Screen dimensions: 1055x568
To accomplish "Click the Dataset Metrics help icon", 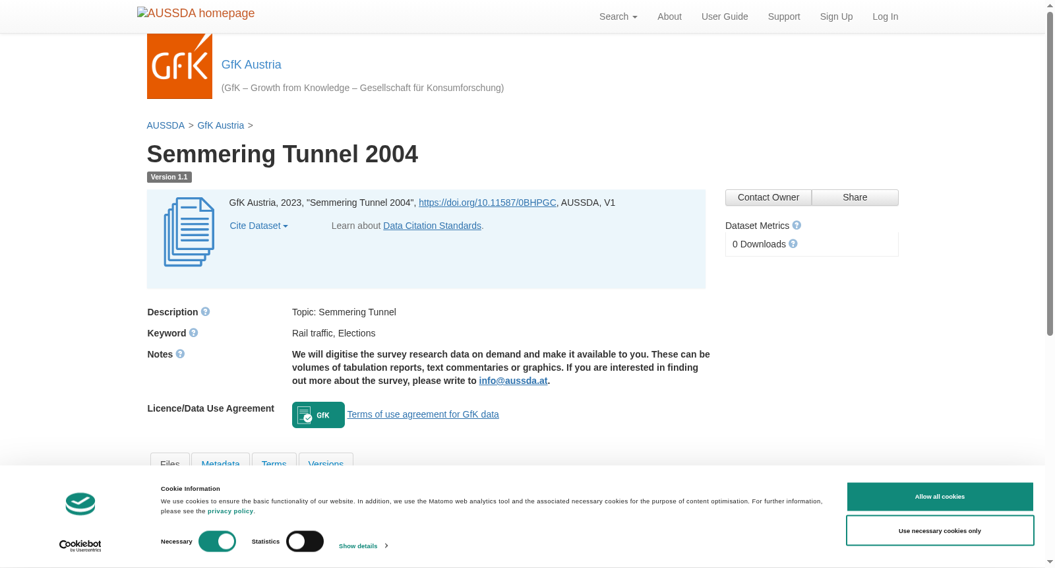I will (x=797, y=225).
